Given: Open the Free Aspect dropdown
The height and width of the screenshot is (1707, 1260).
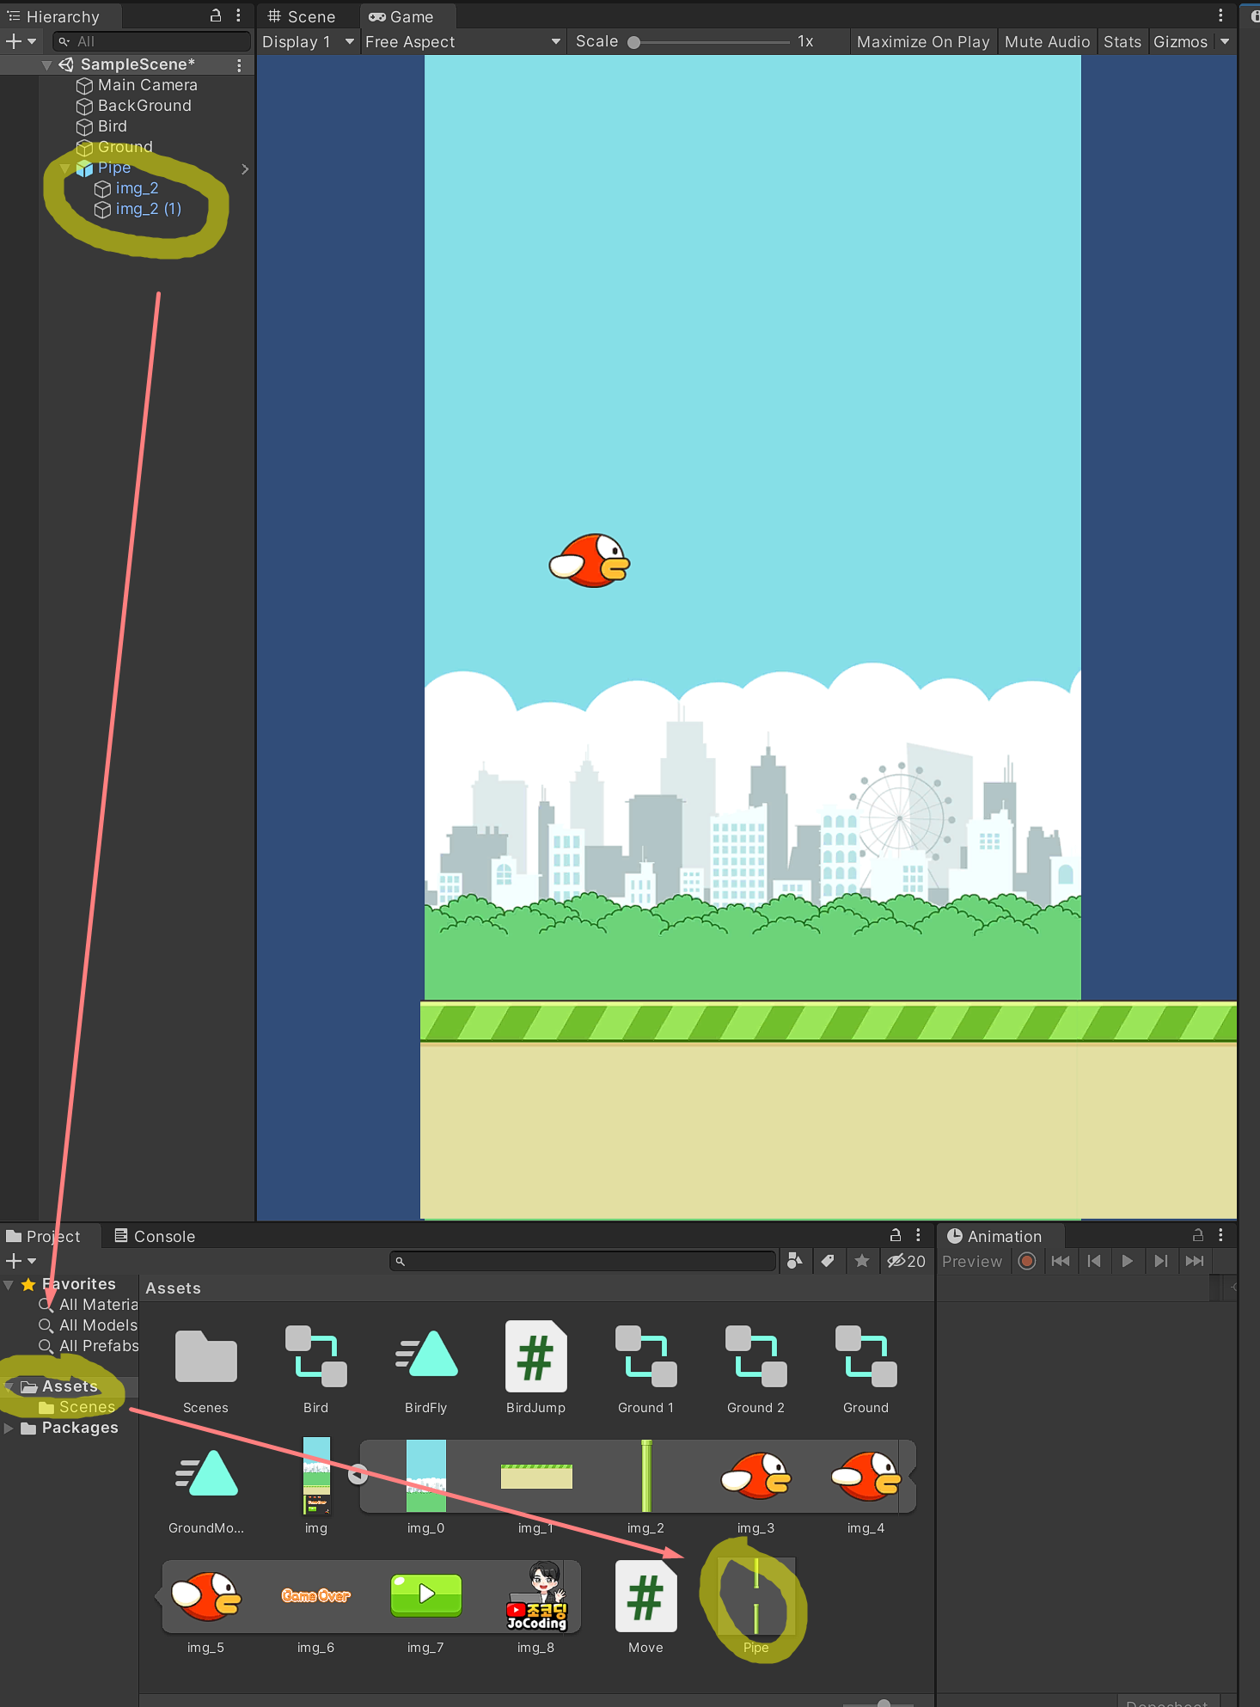Looking at the screenshot, I should pos(462,42).
